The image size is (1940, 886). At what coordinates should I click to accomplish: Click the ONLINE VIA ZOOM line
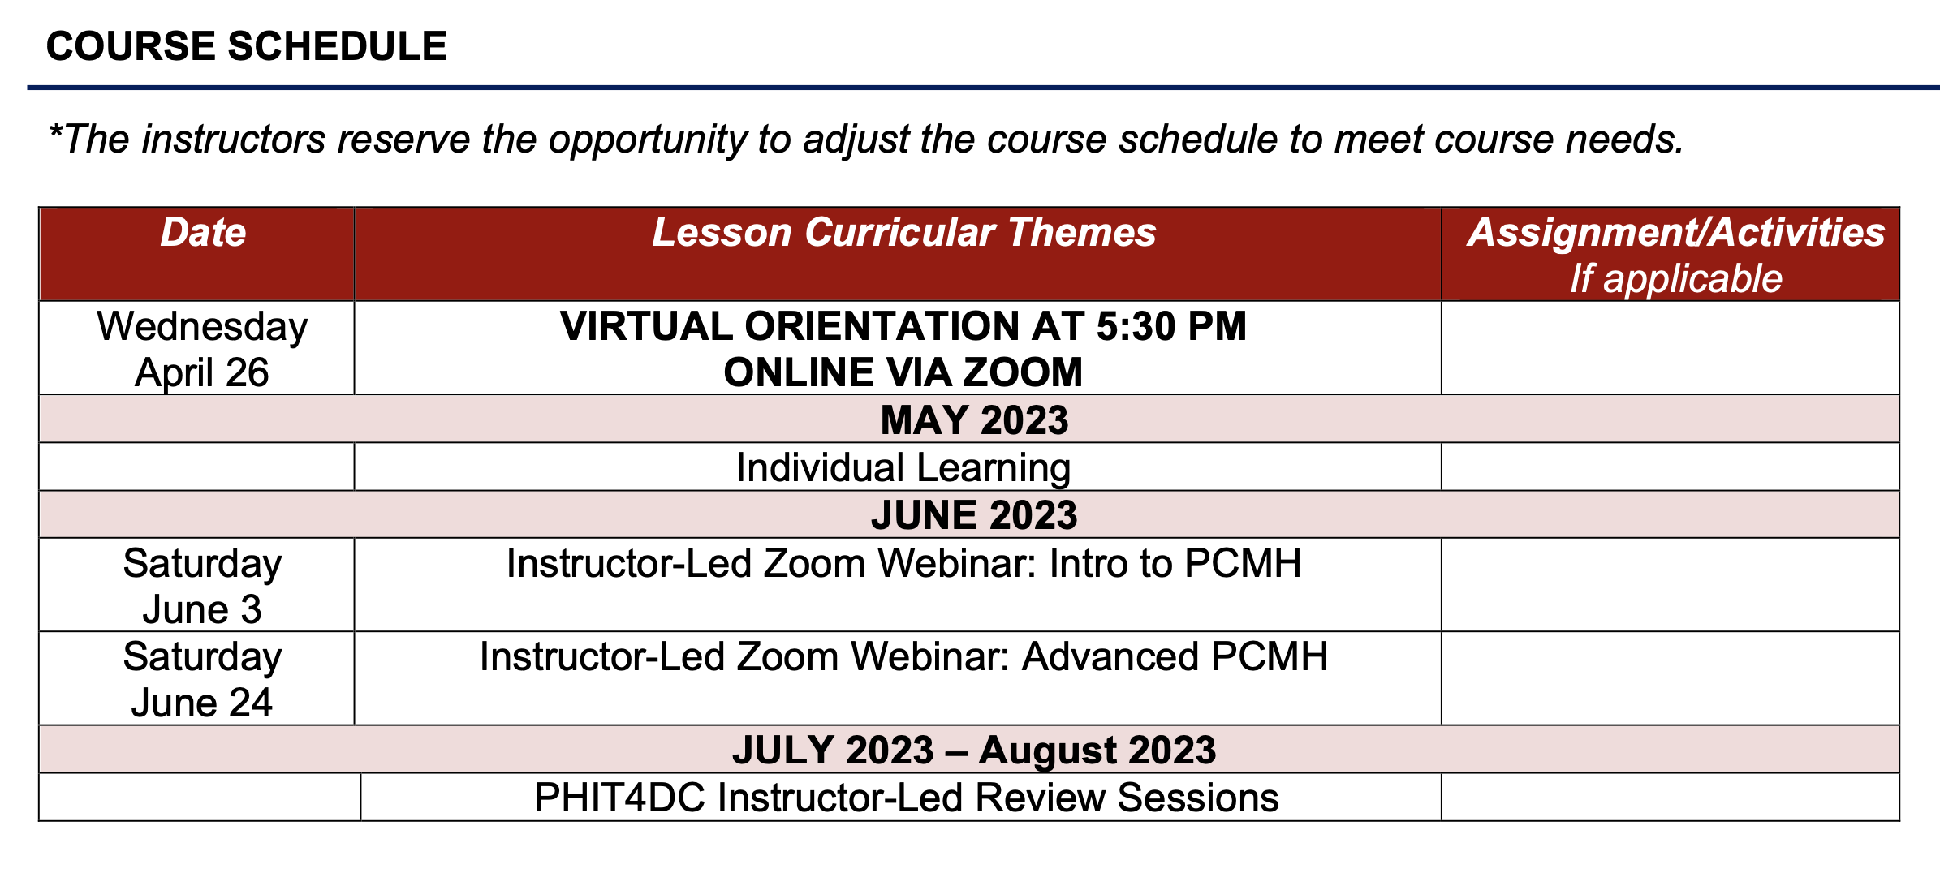point(903,372)
